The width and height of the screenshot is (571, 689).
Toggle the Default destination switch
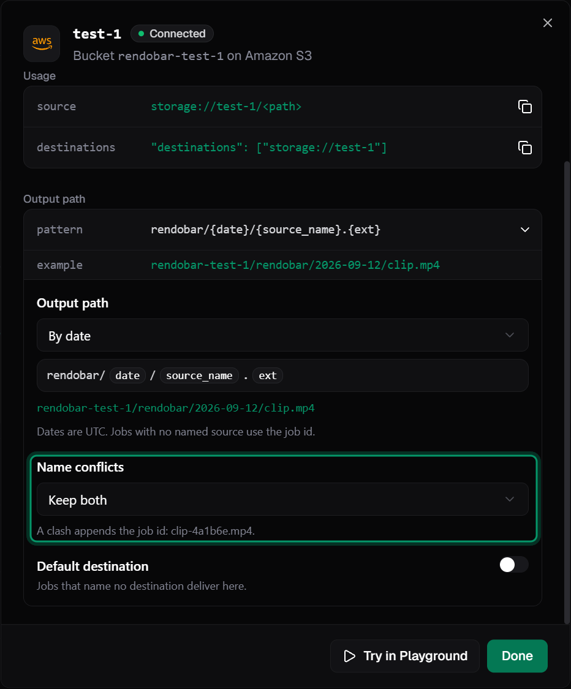513,565
